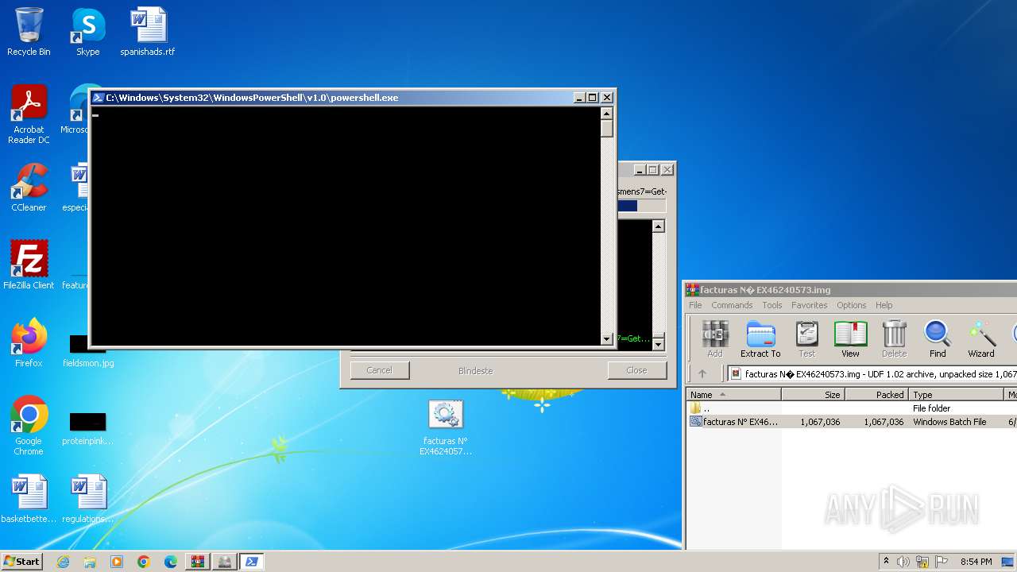The image size is (1017, 572).
Task: Click the WinRAR window title bar
Action: [x=852, y=290]
